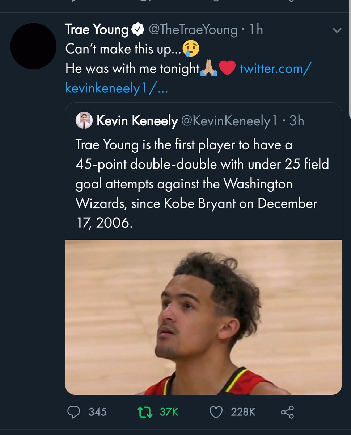Viewport: 351px width, 435px height.
Task: Click the 1h timestamp on Trae's tweet
Action: 256,30
